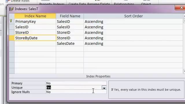Select StoreID field in StoreID index row
Viewport: 185px width, 104px height.
click(x=70, y=33)
